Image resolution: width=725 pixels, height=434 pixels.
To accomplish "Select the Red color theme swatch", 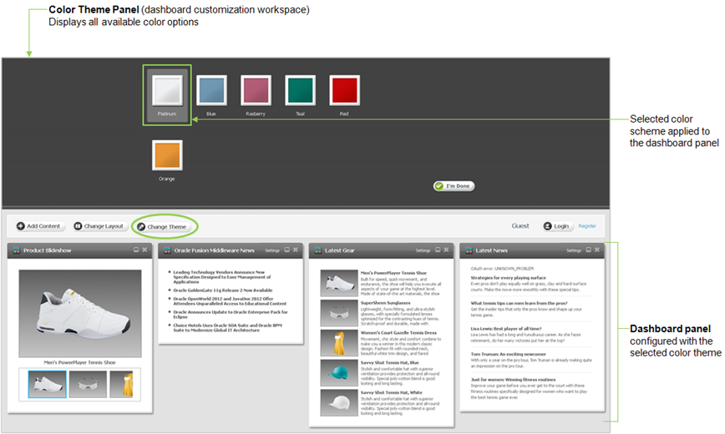I will [344, 89].
